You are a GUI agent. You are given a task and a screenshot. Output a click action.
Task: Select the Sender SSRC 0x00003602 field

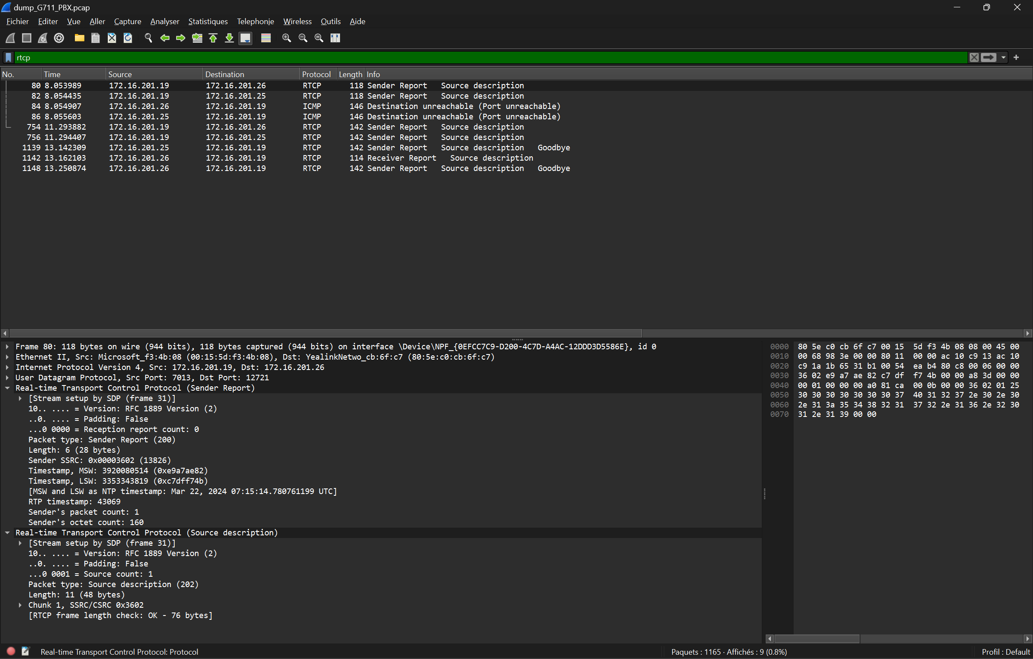point(99,460)
